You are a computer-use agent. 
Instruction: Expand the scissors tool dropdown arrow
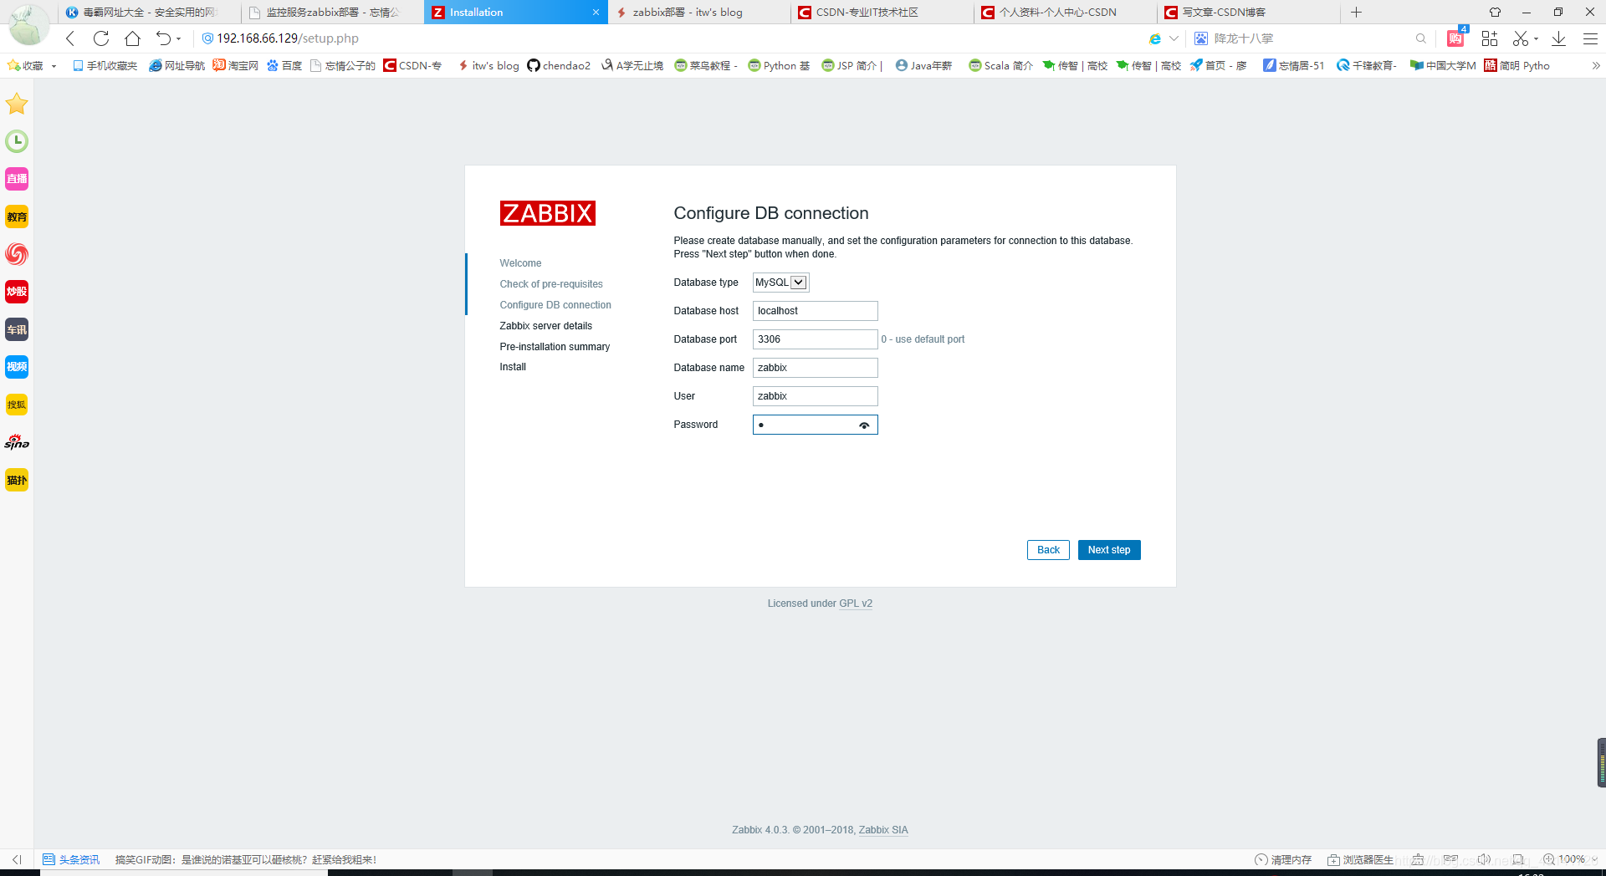[1536, 38]
